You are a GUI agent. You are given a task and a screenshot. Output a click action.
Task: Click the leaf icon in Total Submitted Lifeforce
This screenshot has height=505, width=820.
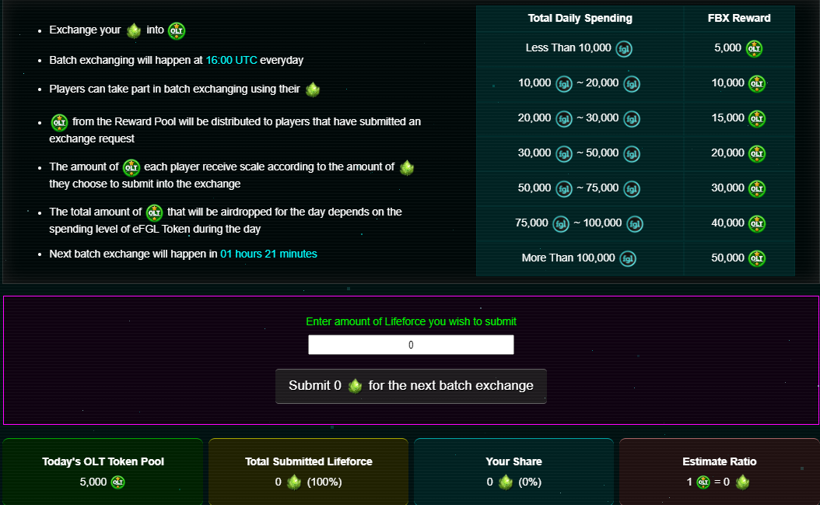click(294, 482)
